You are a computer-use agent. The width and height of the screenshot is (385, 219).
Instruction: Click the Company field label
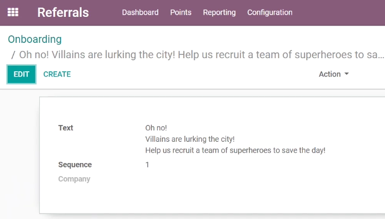point(74,179)
